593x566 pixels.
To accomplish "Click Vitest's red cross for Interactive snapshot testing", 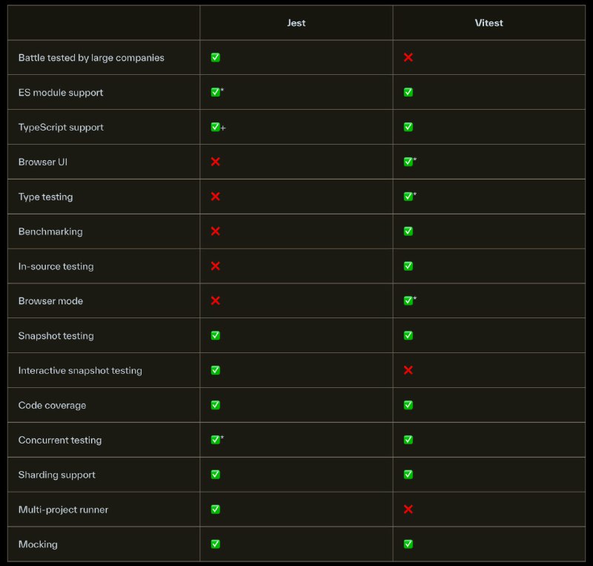I will 408,370.
